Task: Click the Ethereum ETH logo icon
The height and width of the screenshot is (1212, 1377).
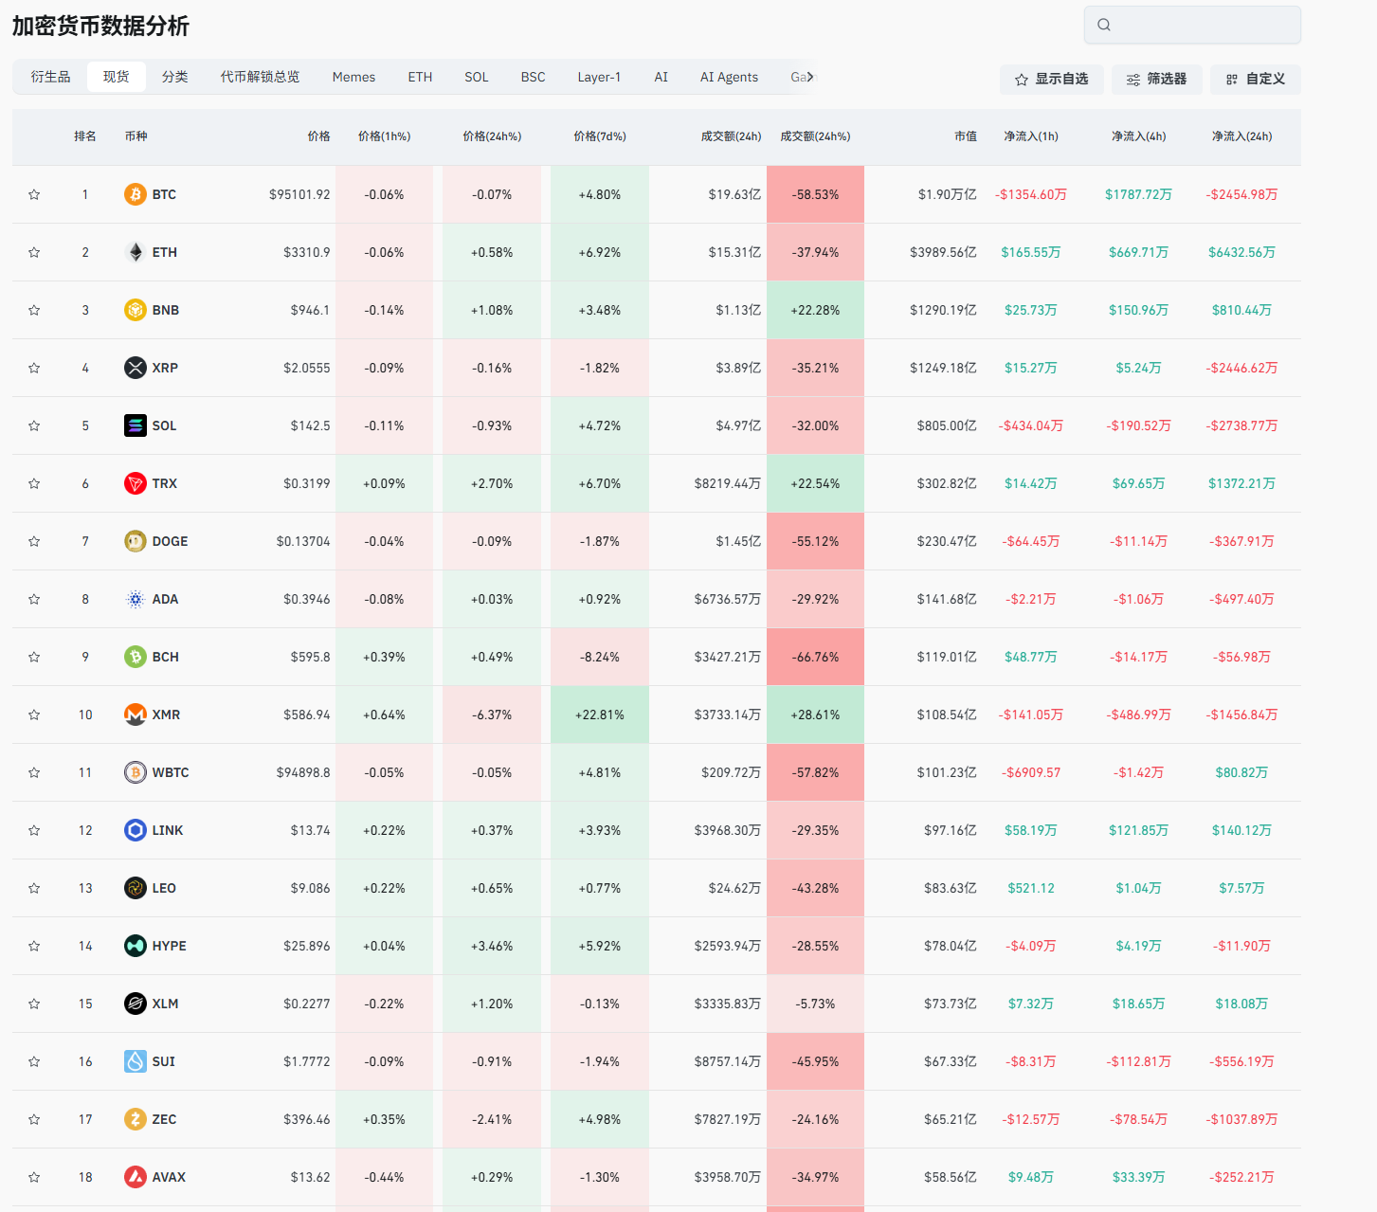Action: click(x=136, y=252)
